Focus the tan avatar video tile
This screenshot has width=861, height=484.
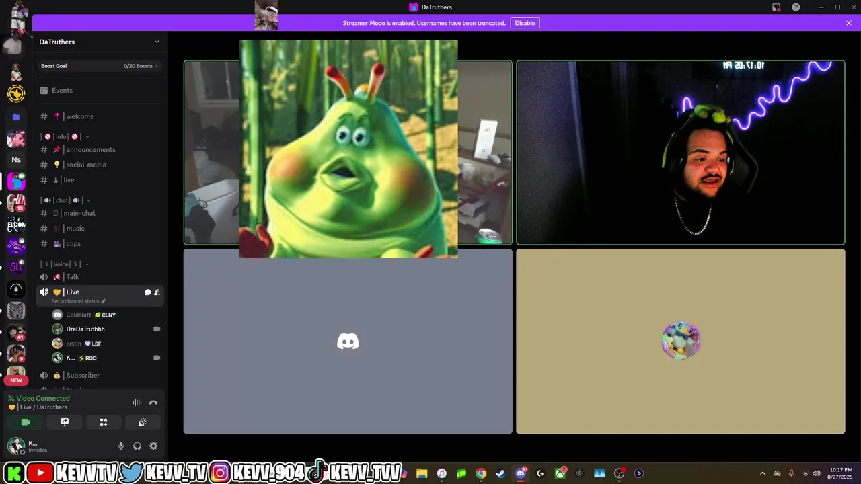(x=681, y=341)
